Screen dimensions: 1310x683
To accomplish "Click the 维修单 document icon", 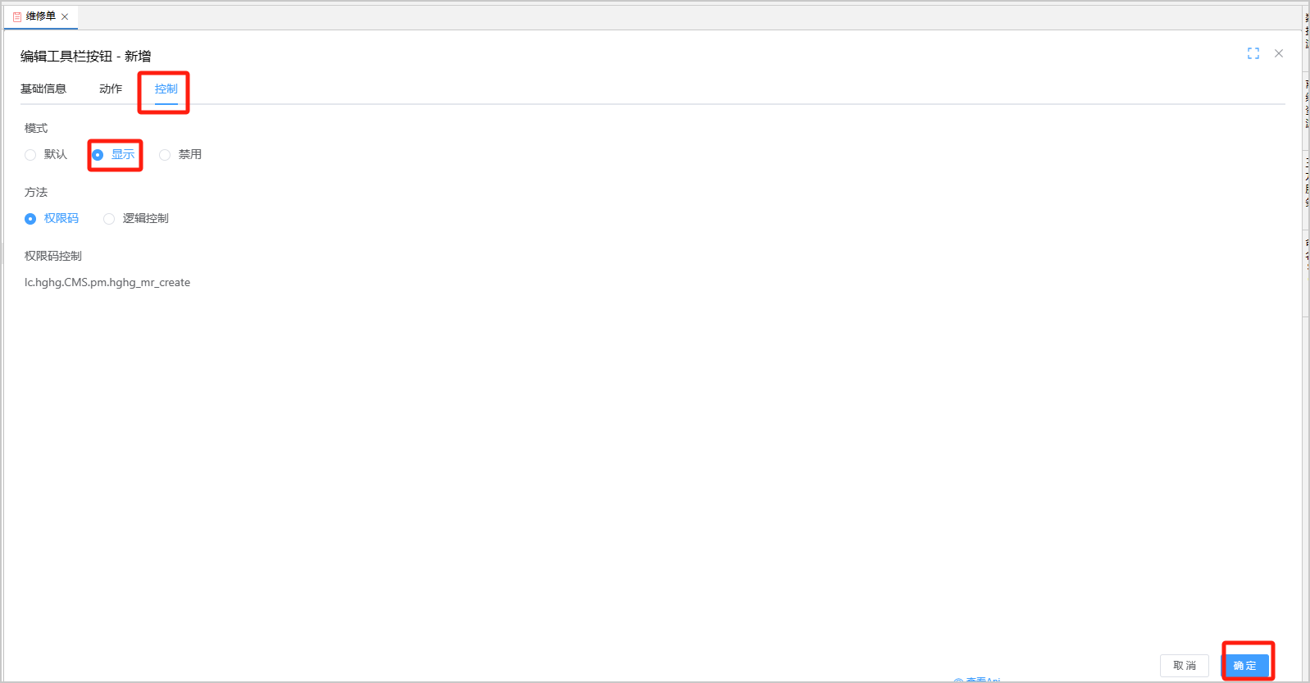I will point(17,16).
